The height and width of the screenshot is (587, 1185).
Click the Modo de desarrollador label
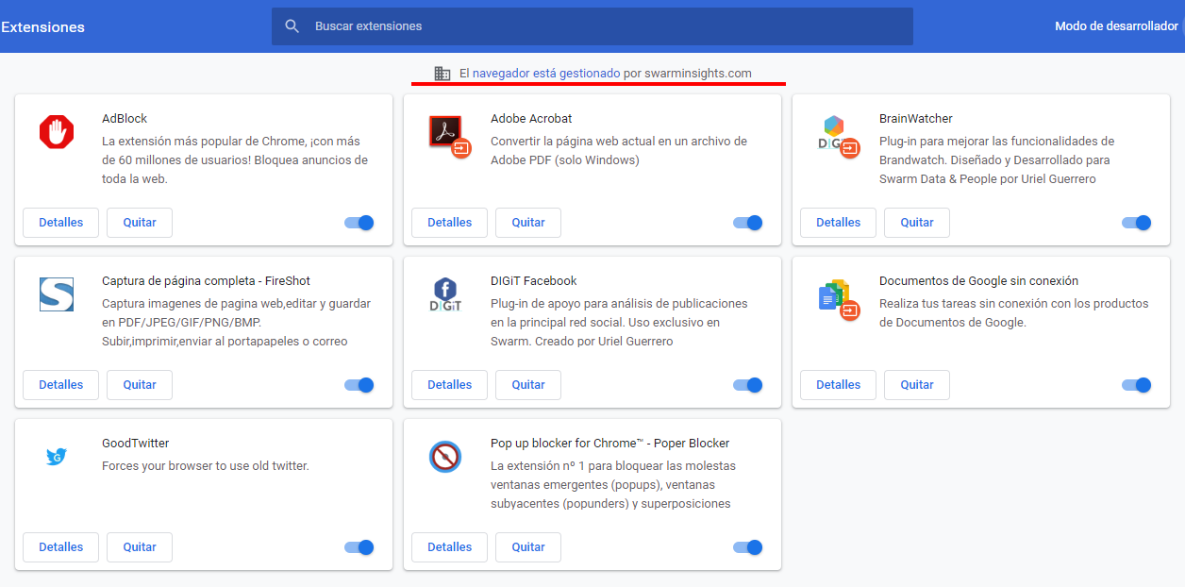tap(1117, 26)
